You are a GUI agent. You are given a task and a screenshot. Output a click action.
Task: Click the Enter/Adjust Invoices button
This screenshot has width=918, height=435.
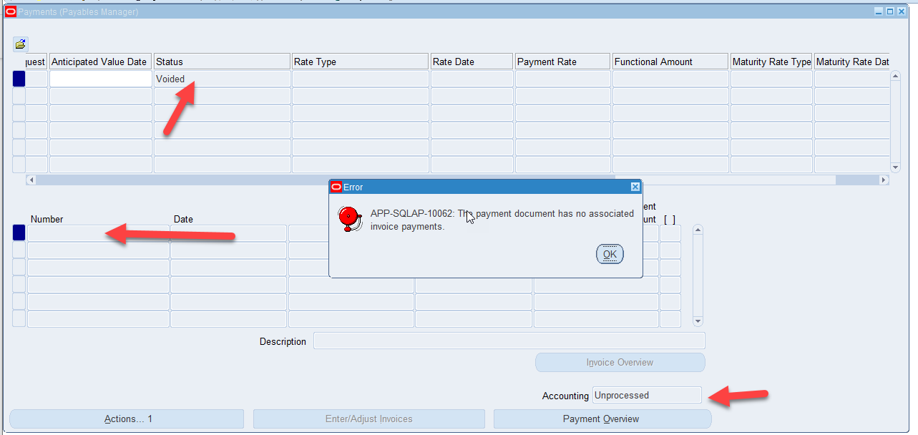tap(368, 419)
